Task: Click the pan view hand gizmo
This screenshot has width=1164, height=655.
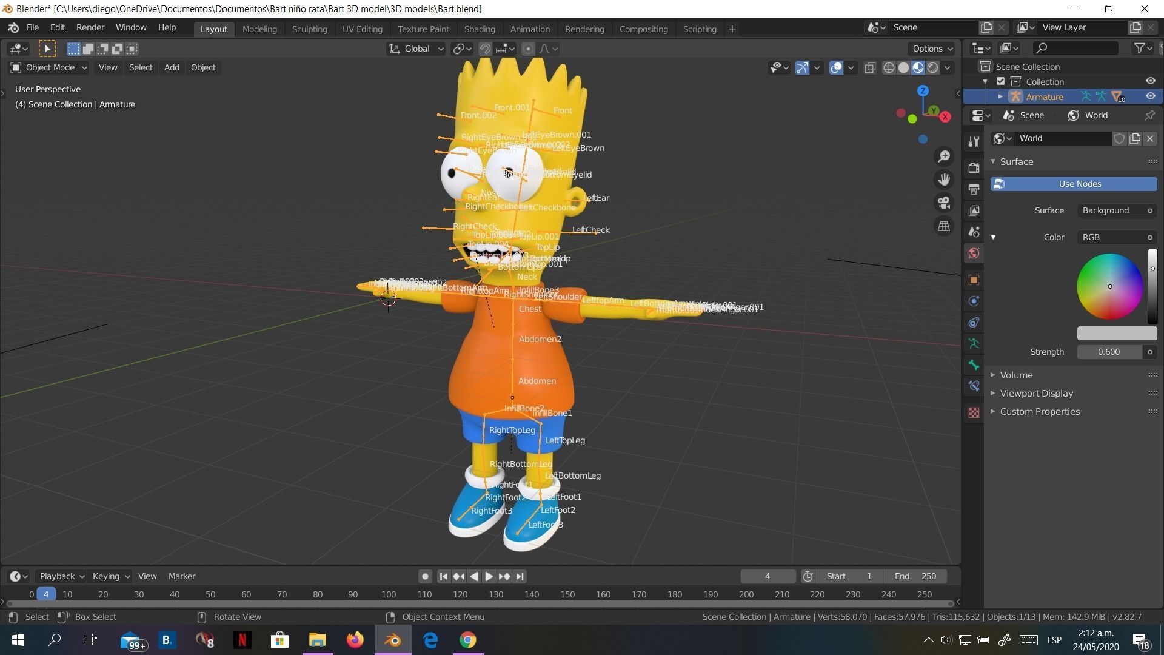Action: 944,180
